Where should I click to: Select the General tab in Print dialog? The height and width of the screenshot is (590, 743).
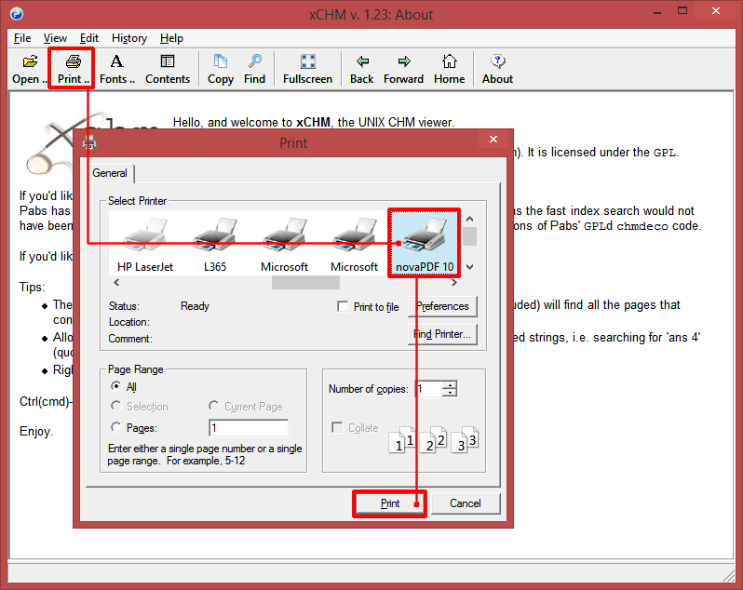coord(110,173)
